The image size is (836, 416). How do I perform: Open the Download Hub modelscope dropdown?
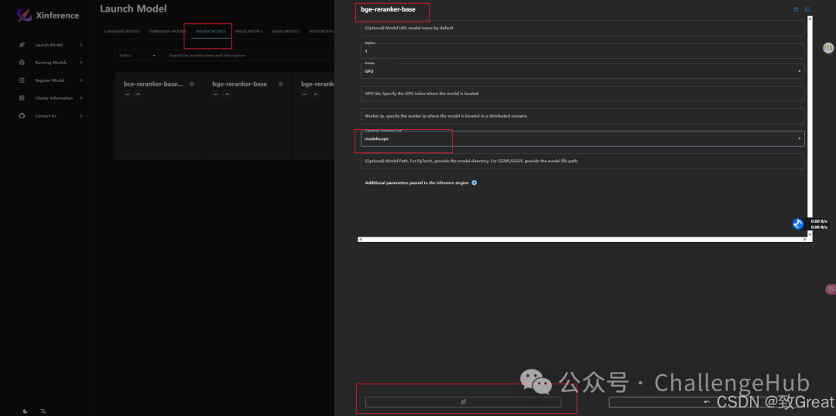(583, 138)
